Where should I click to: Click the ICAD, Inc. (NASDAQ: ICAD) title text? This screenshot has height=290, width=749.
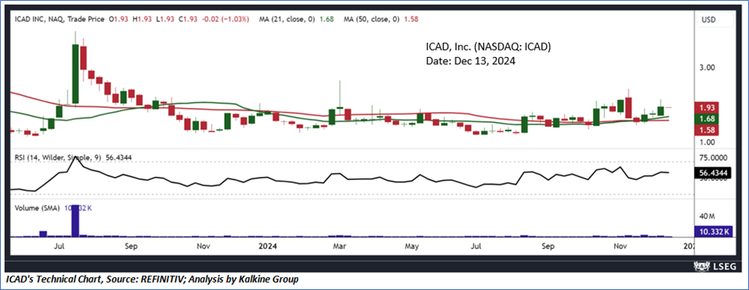[x=489, y=47]
